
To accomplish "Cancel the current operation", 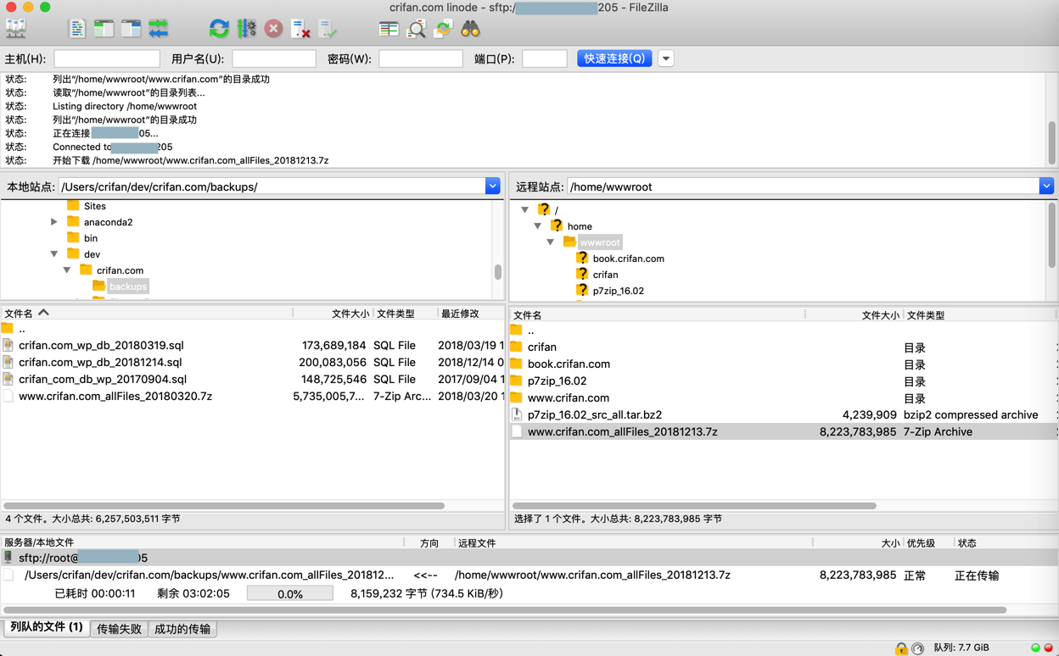I will click(x=273, y=29).
